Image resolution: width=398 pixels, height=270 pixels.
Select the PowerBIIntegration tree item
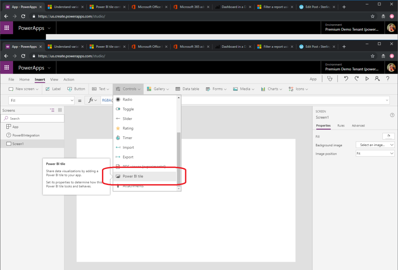click(26, 135)
